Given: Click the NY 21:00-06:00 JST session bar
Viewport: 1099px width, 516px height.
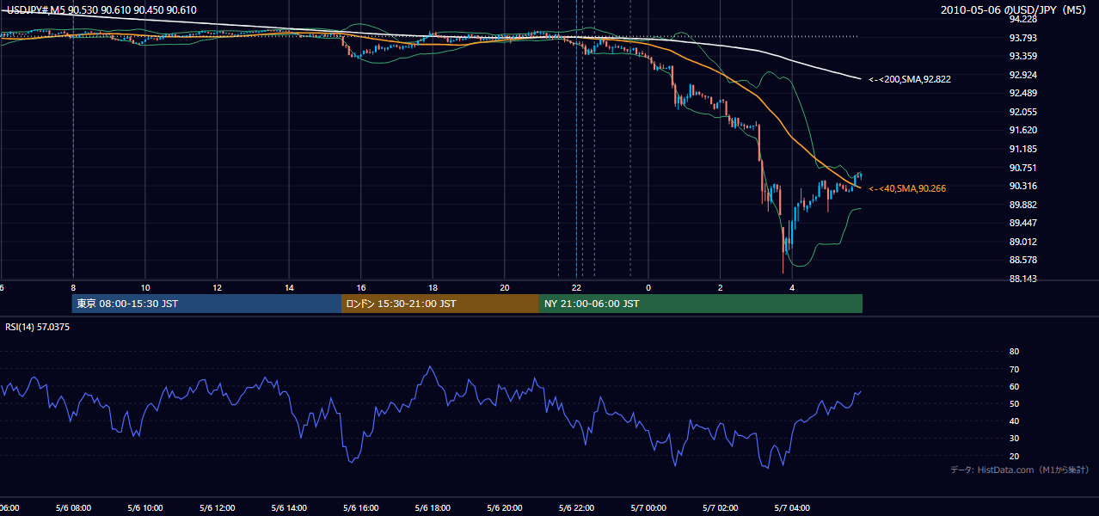Looking at the screenshot, I should tap(701, 304).
